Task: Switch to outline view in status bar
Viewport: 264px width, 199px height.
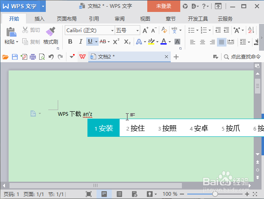Action: pos(119,194)
